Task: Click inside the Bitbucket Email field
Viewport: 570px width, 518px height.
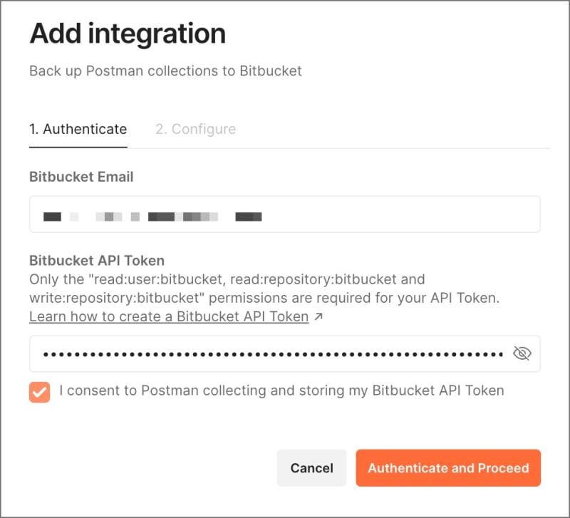Action: tap(284, 214)
